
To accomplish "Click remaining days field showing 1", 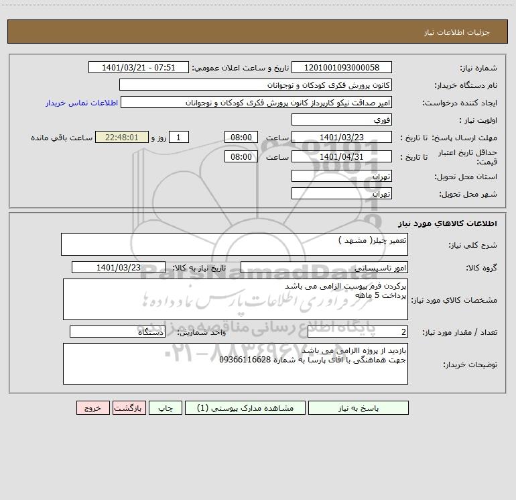I will (x=179, y=138).
